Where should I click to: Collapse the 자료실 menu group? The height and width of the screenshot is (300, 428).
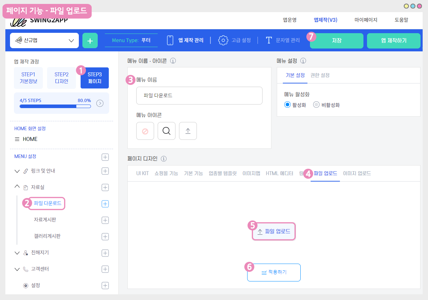17,187
